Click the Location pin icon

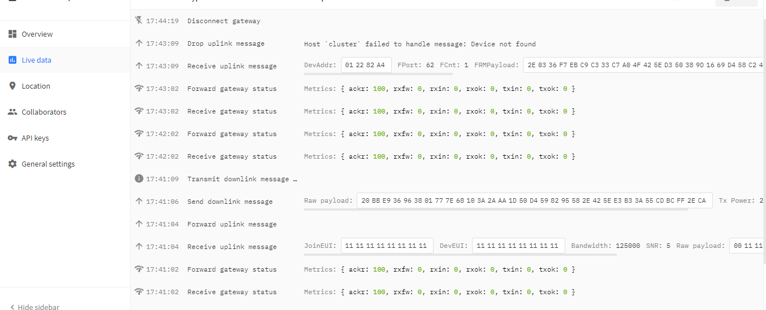point(12,86)
